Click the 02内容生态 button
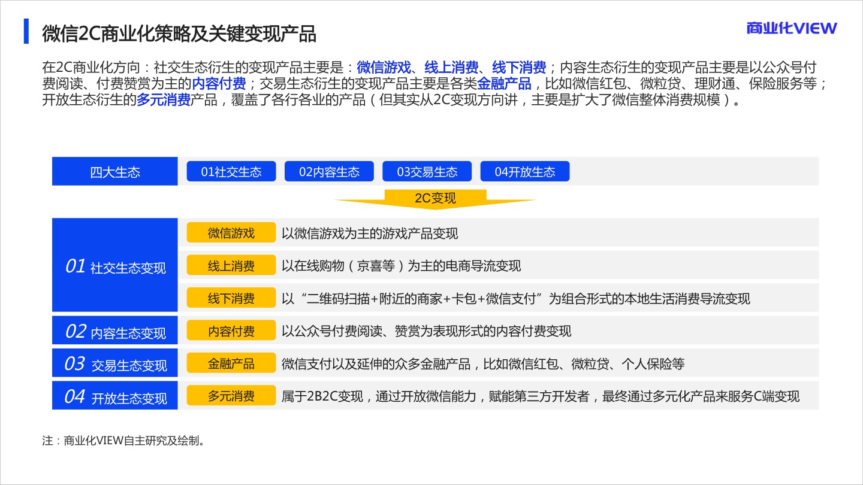Viewport: 863px width, 485px height. tap(329, 172)
